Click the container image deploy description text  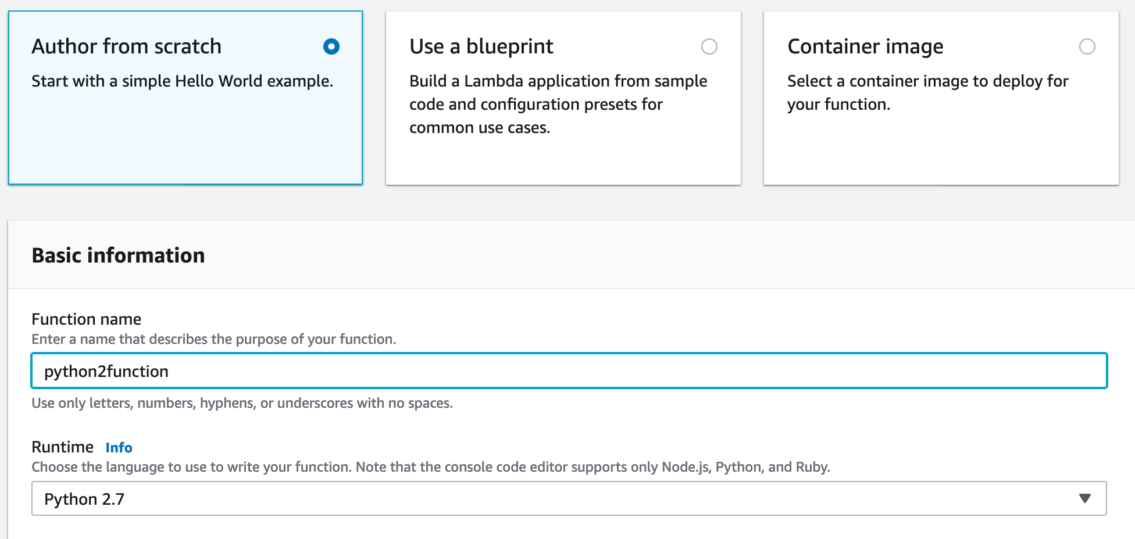[927, 92]
